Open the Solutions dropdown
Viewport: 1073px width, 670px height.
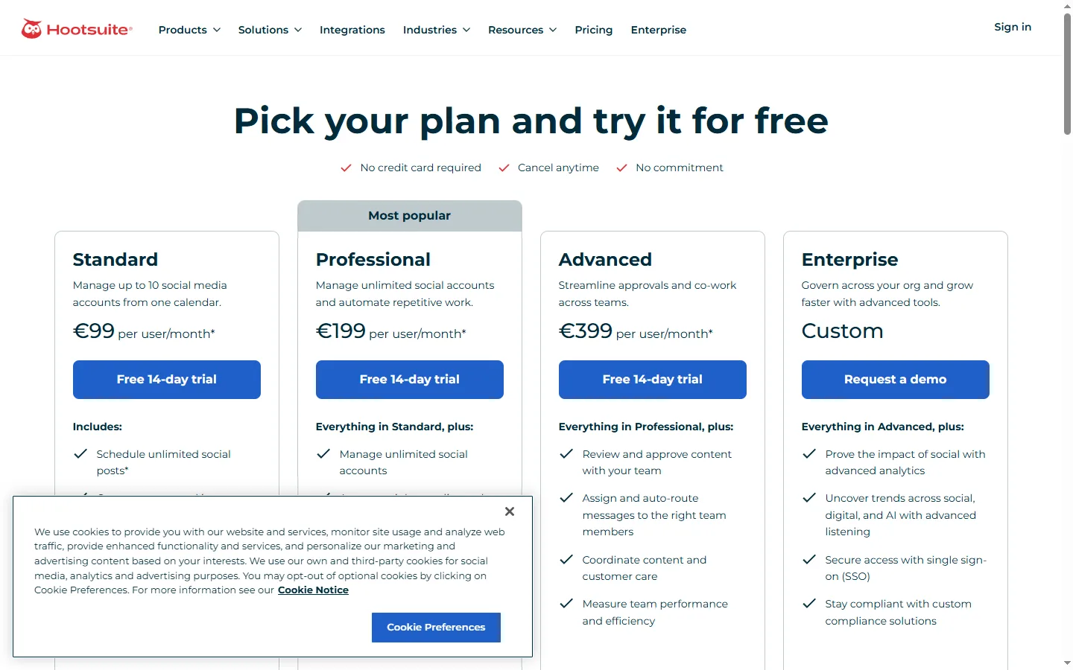270,30
